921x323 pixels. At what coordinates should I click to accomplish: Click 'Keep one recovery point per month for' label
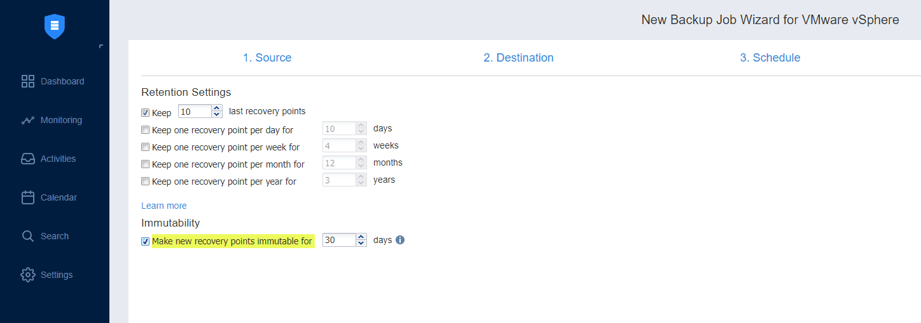tap(228, 164)
